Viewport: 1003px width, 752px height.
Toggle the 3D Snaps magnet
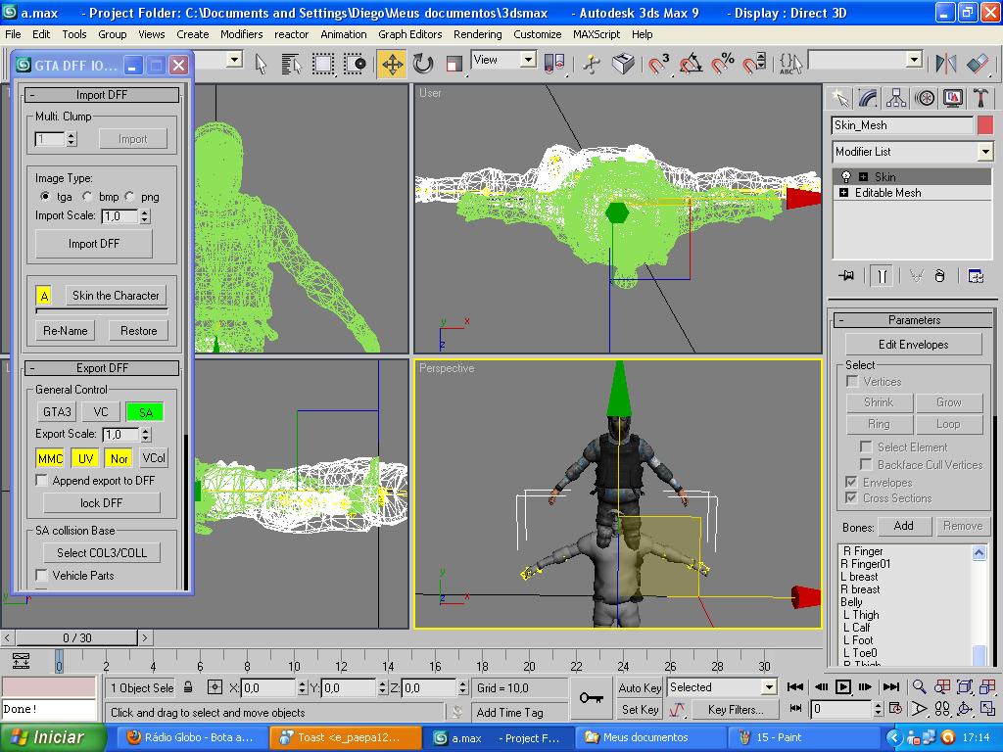(658, 64)
